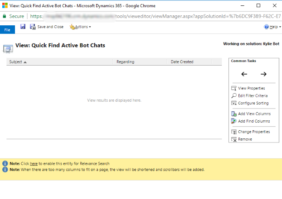Choose Add View Columns

pos(254,114)
